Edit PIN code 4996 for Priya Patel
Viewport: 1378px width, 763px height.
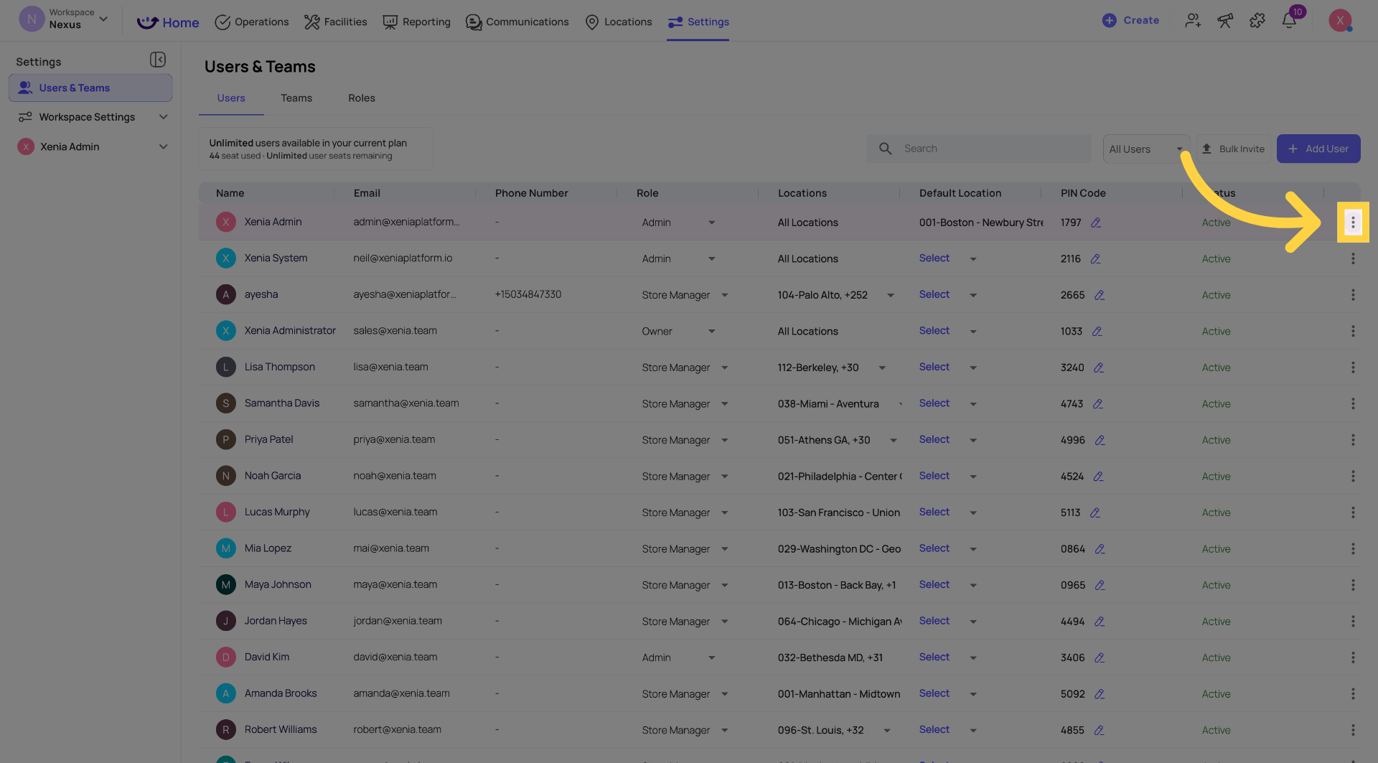point(1100,440)
